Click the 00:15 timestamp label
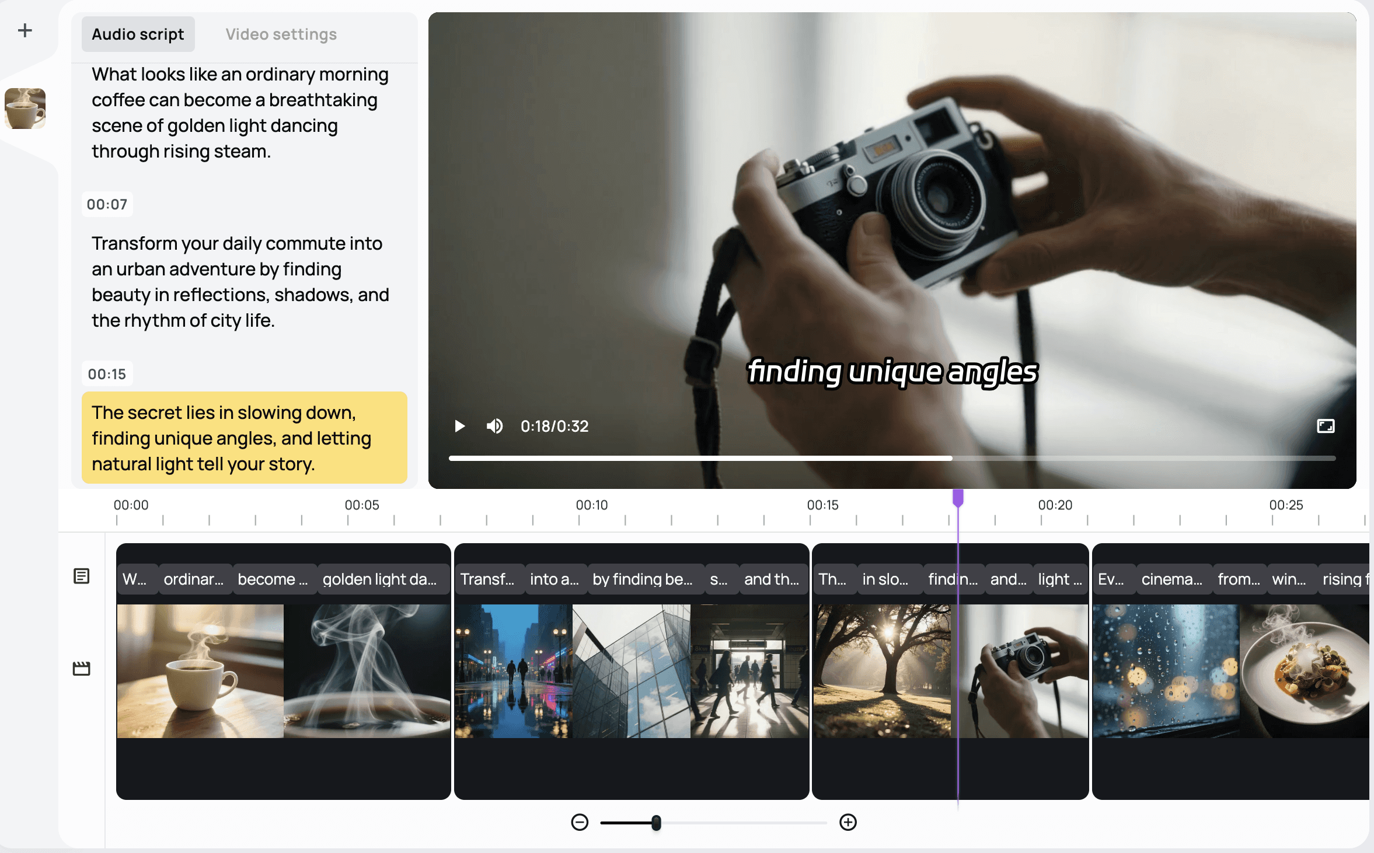Viewport: 1374px width, 853px height. [x=107, y=374]
